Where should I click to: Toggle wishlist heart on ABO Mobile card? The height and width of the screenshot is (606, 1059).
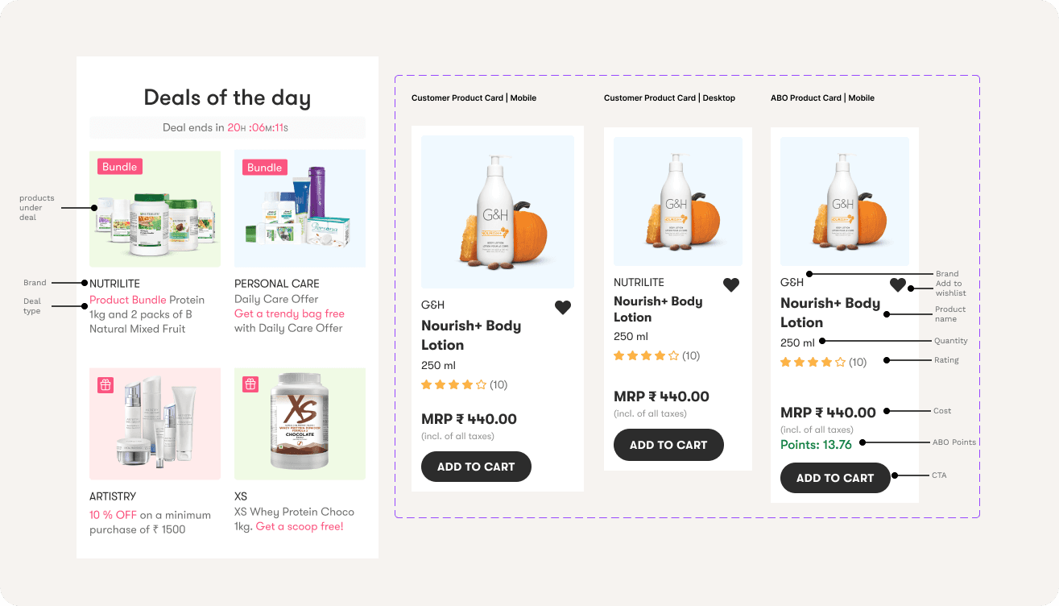pyautogui.click(x=898, y=284)
